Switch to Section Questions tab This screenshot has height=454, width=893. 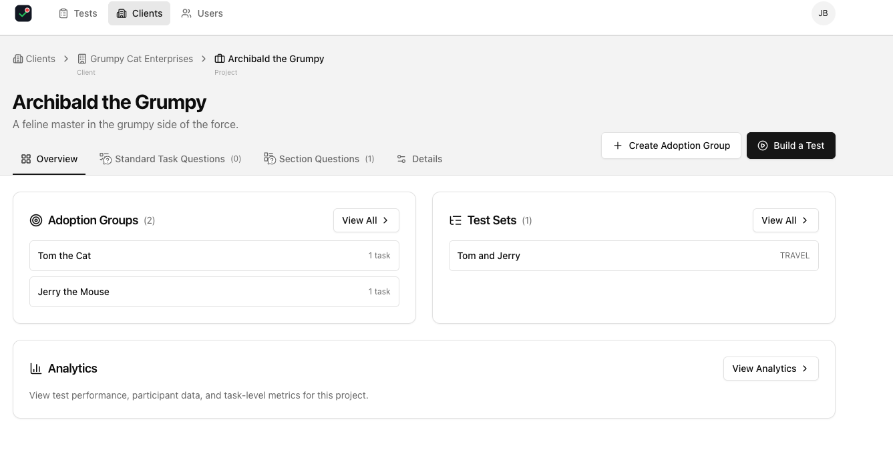tap(319, 159)
